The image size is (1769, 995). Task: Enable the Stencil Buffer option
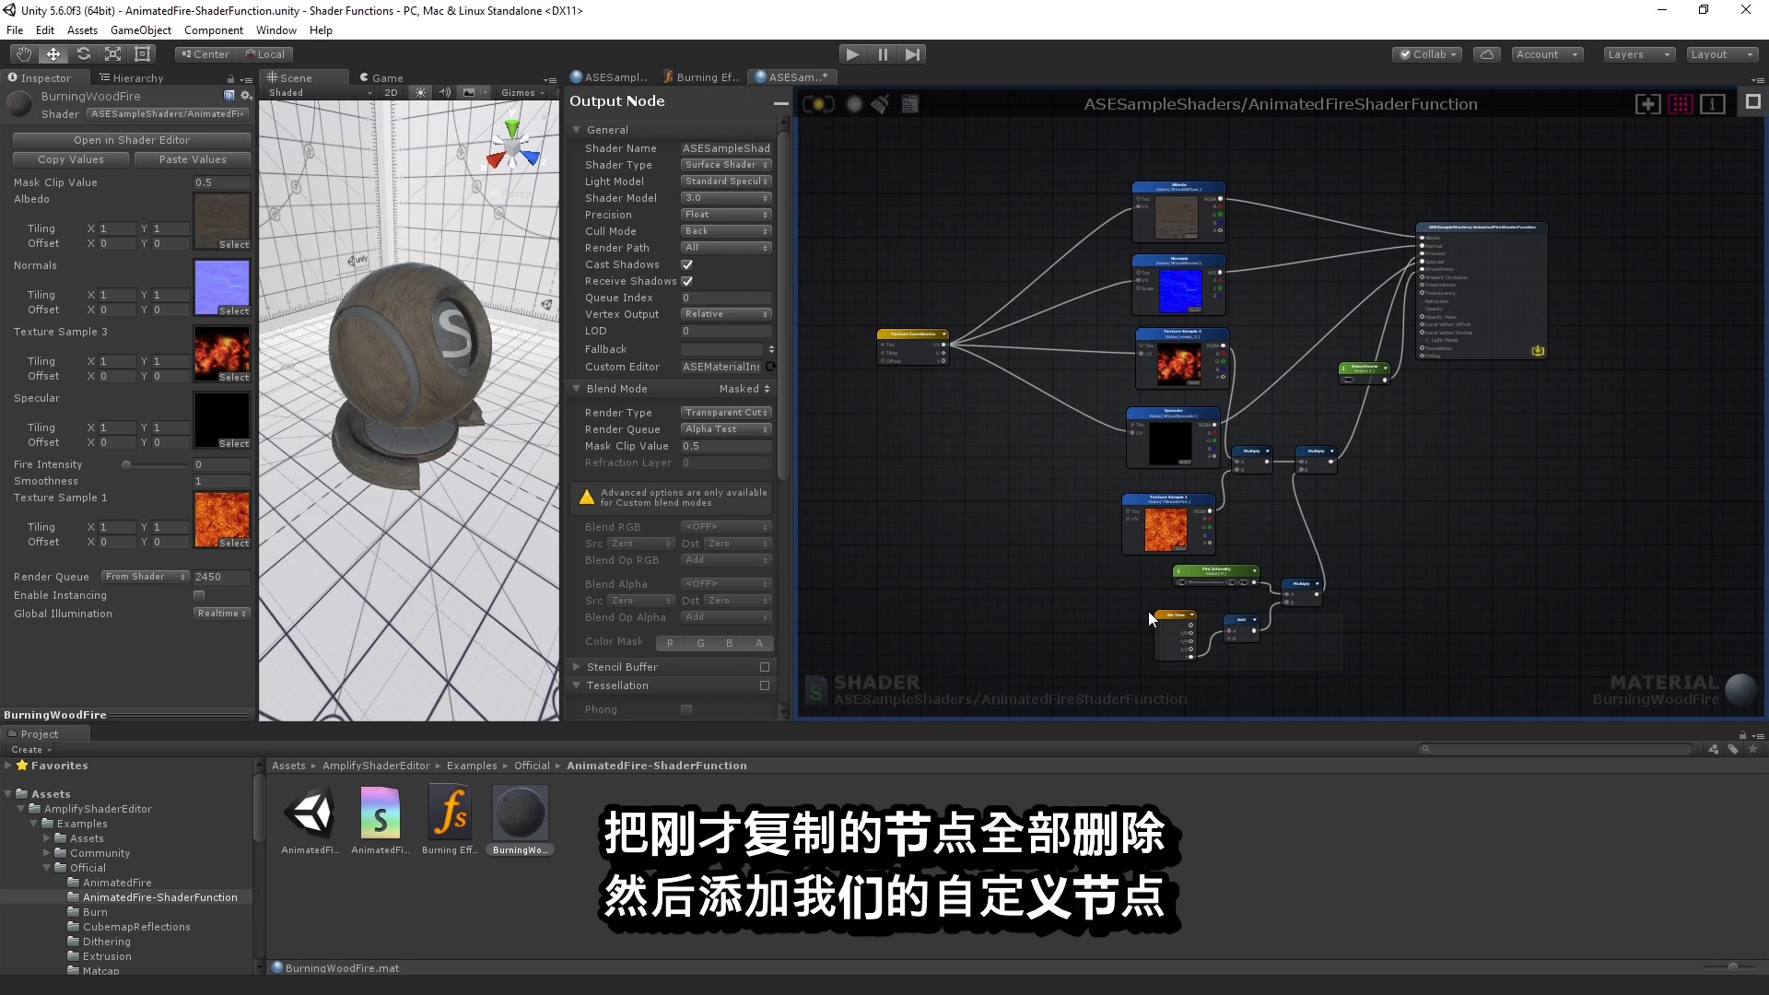[x=764, y=666]
